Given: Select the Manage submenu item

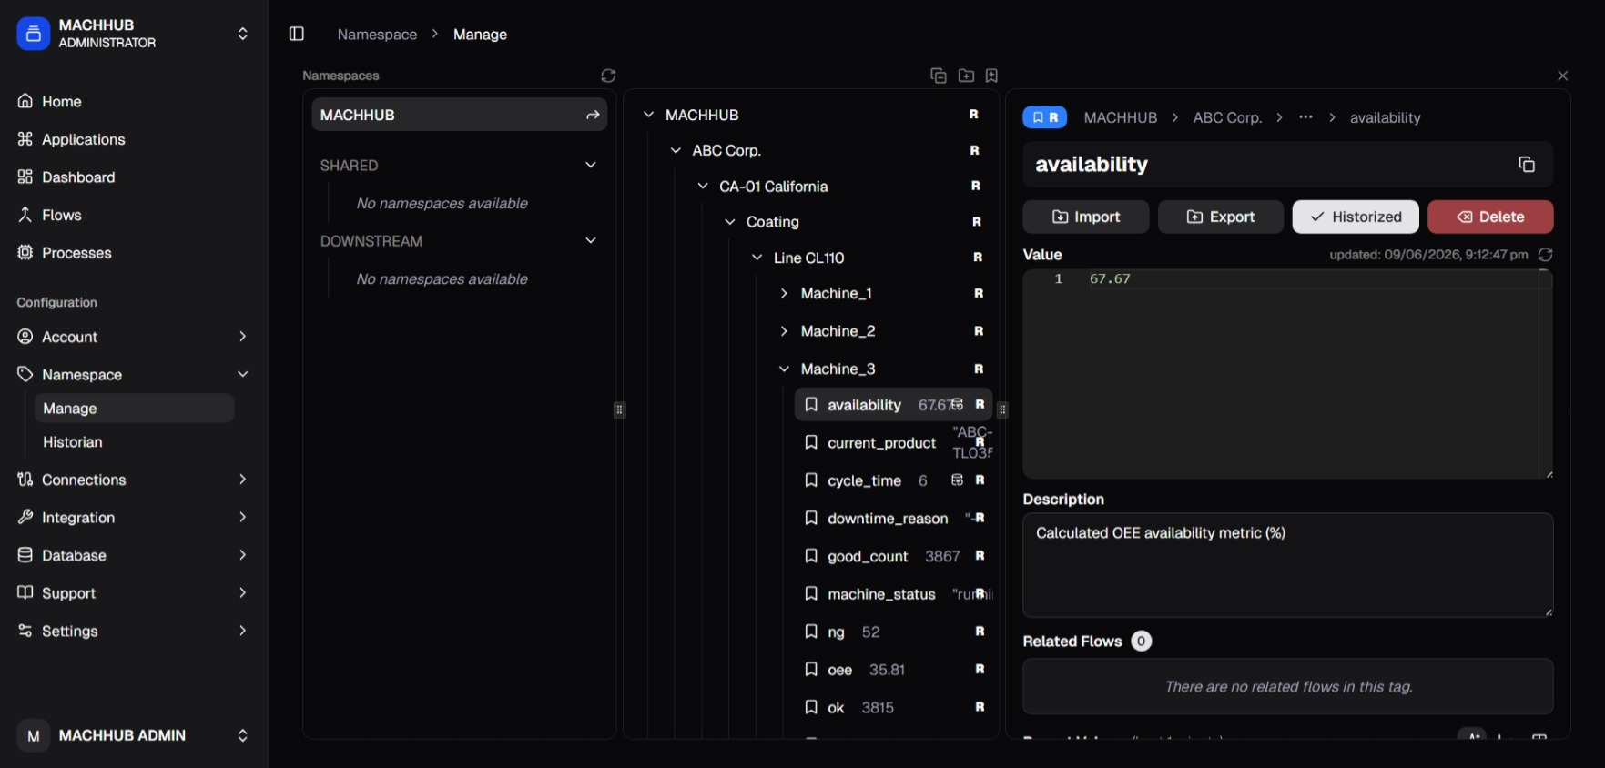Looking at the screenshot, I should [x=134, y=409].
